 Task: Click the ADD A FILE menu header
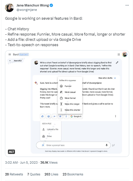[x=47, y=124]
